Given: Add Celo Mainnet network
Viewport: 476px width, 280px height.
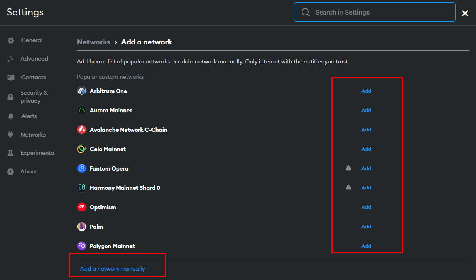Looking at the screenshot, I should click(366, 149).
